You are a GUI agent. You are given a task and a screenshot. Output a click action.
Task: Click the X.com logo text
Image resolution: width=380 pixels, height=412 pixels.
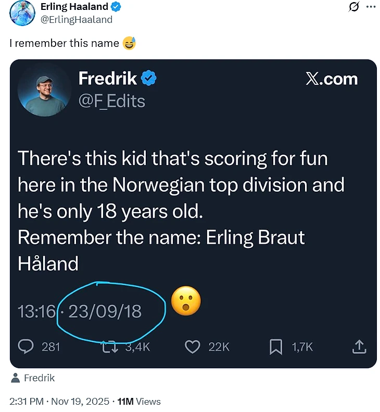[x=331, y=79]
